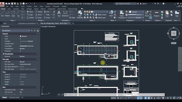Screen dimensions: 182x102
Task: Select the Polyline tool
Action: (7, 13)
